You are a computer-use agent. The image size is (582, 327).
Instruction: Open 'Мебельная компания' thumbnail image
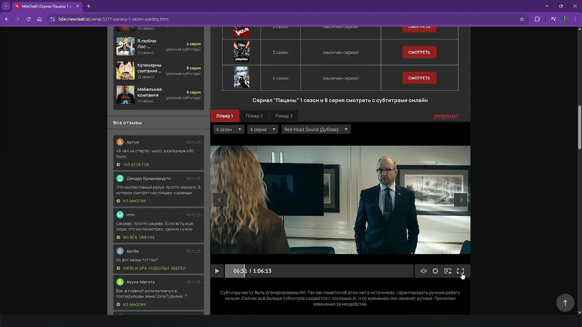pos(125,95)
